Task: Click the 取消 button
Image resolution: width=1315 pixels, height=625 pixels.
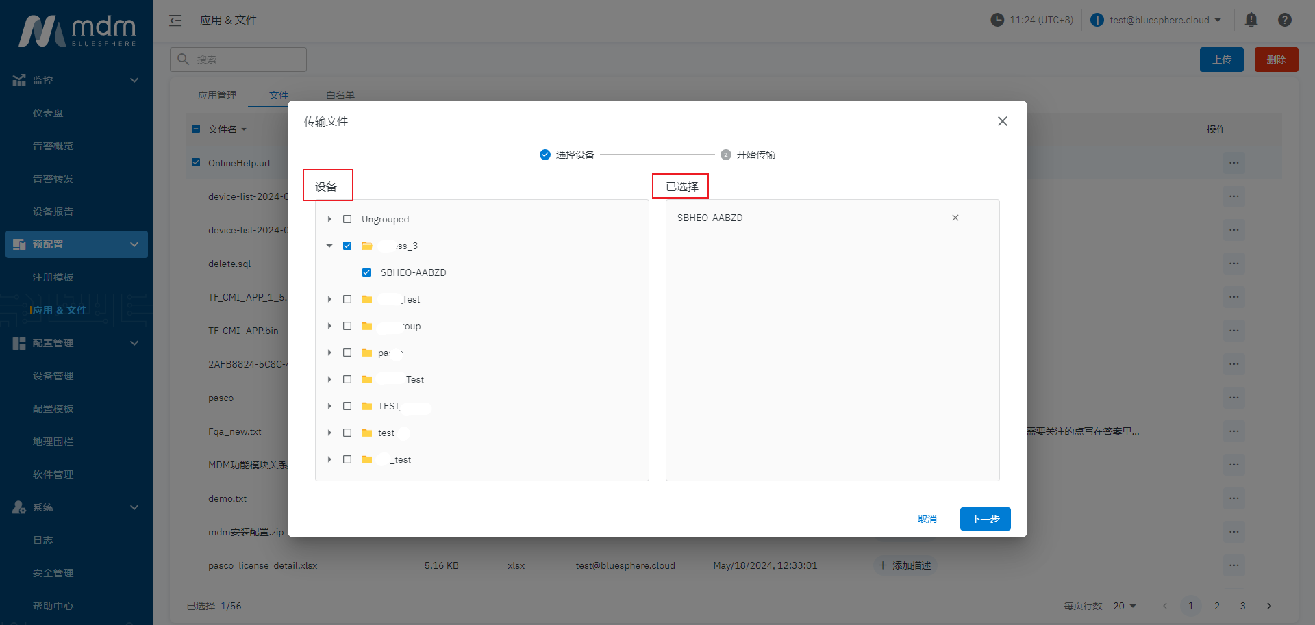Action: coord(927,519)
